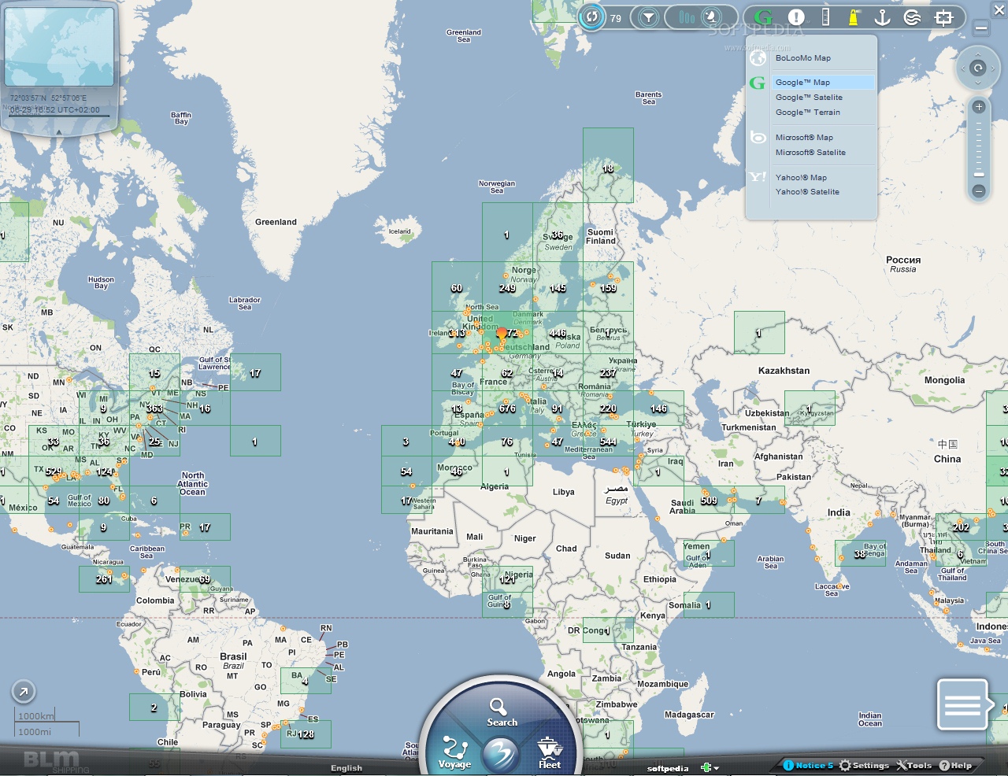Choose BoLooMo Map from map list
The width and height of the screenshot is (1008, 776).
(803, 58)
